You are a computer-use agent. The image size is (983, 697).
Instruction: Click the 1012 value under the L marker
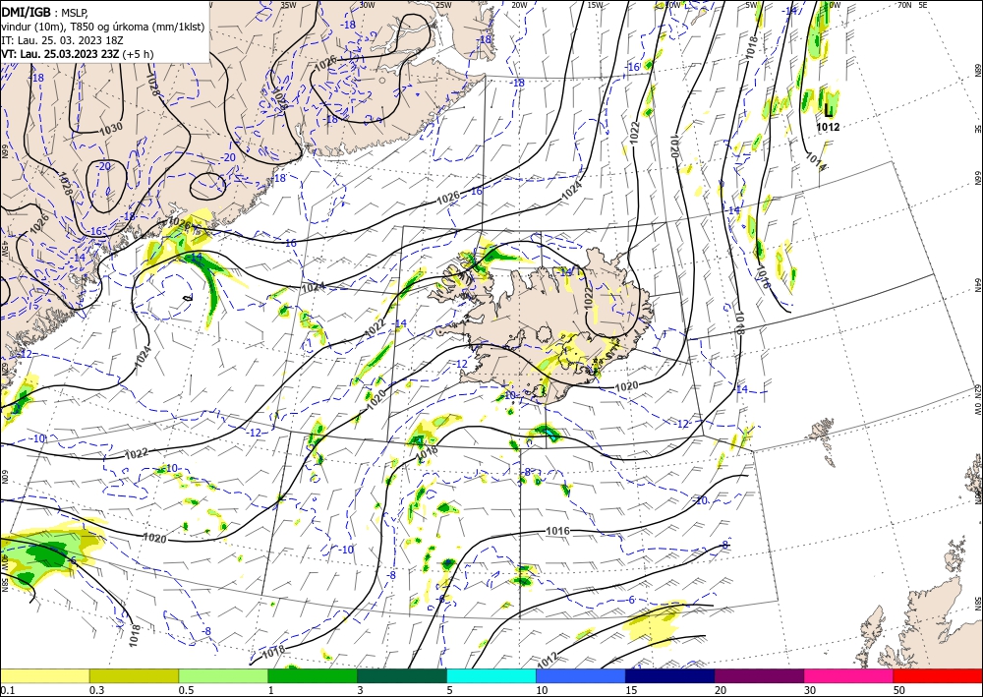tap(828, 127)
